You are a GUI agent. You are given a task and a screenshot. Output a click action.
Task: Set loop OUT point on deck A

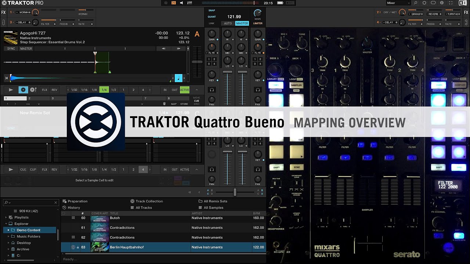click(175, 90)
